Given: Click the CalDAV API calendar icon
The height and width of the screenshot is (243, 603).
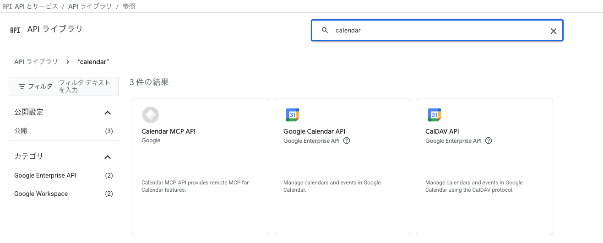Looking at the screenshot, I should point(435,115).
